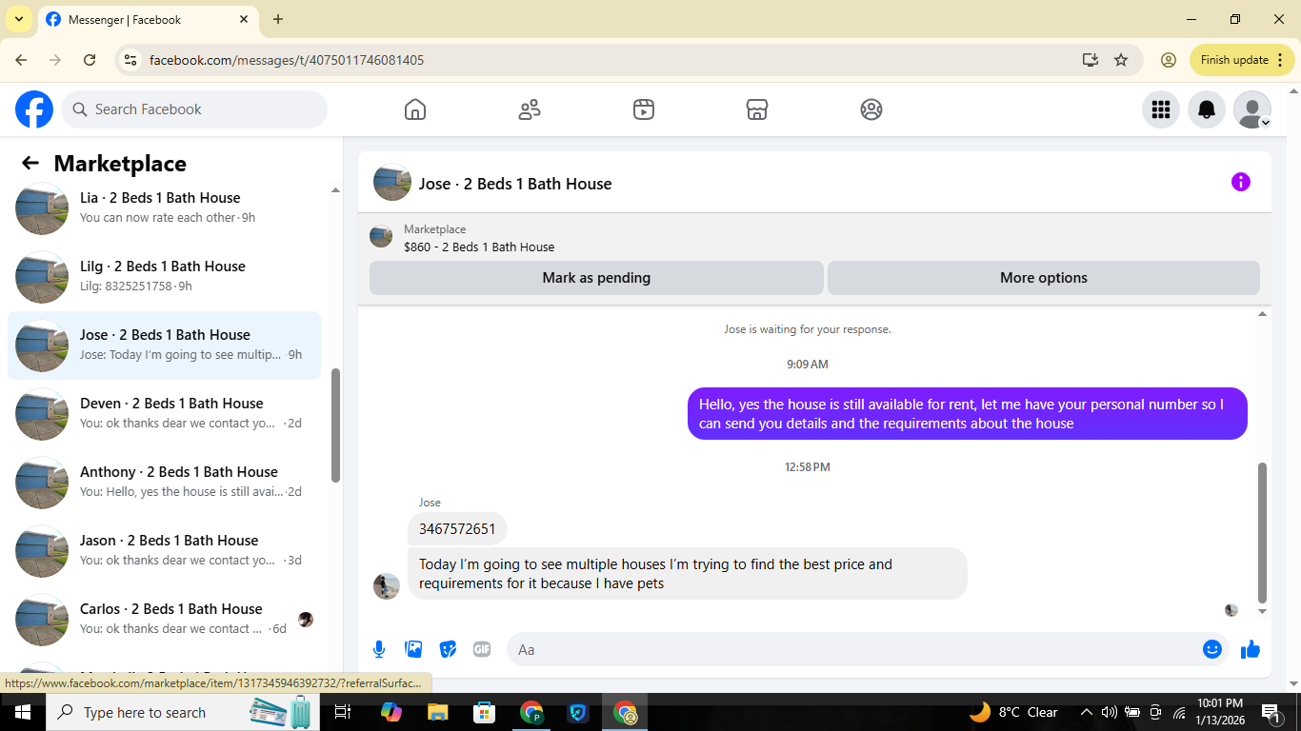This screenshot has height=731, width=1301.
Task: Click Jose's message about multiple houses
Action: 687,573
